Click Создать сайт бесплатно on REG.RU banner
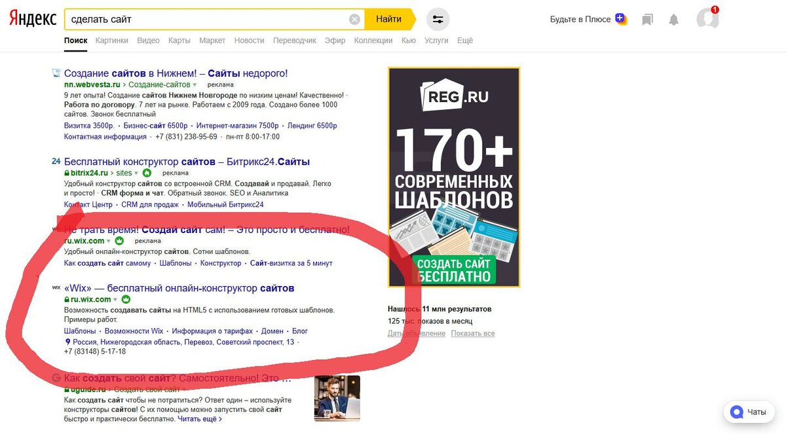 point(454,270)
